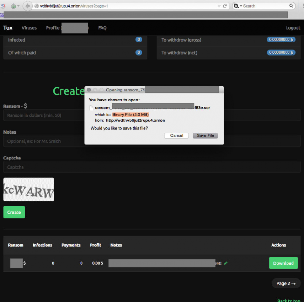The image size is (304, 302).
Task: Open the FAQ page
Action: click(x=102, y=28)
